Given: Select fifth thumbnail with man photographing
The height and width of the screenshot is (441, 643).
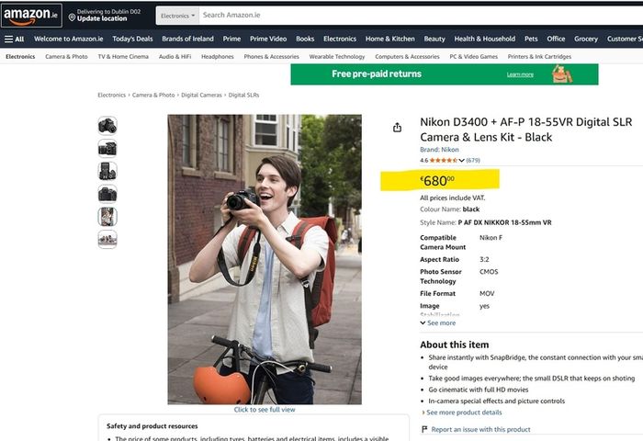Looking at the screenshot, I should (x=107, y=217).
